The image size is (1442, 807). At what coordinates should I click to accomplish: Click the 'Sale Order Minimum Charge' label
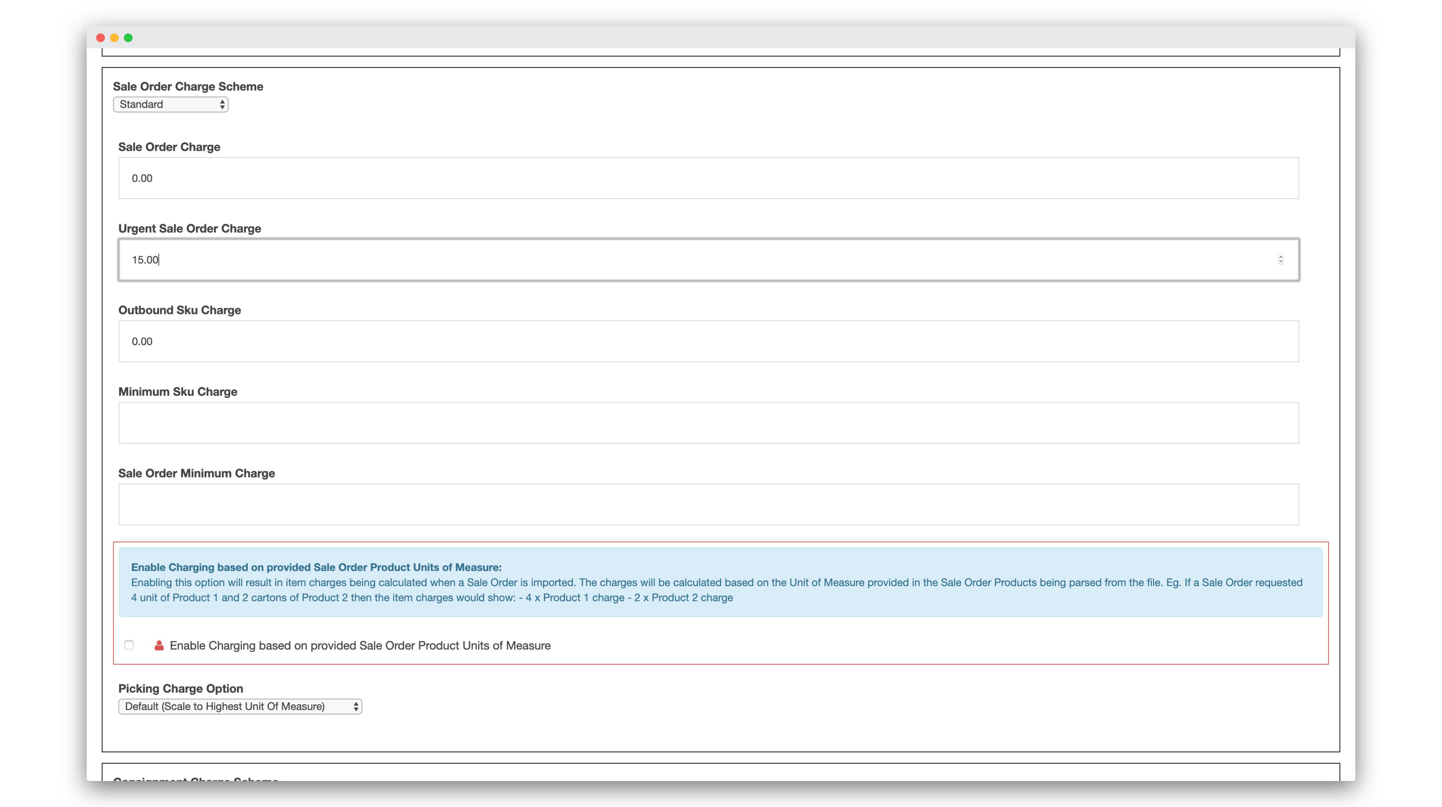click(x=197, y=473)
